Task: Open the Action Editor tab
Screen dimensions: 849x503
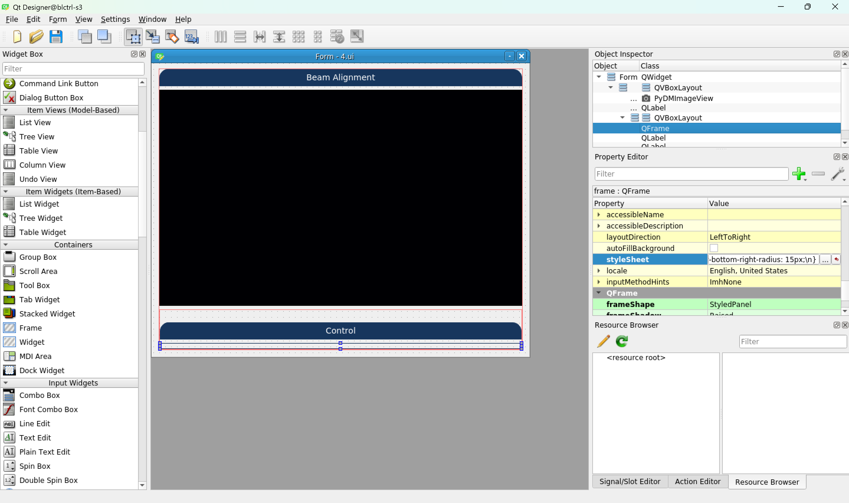Action: [x=697, y=481]
